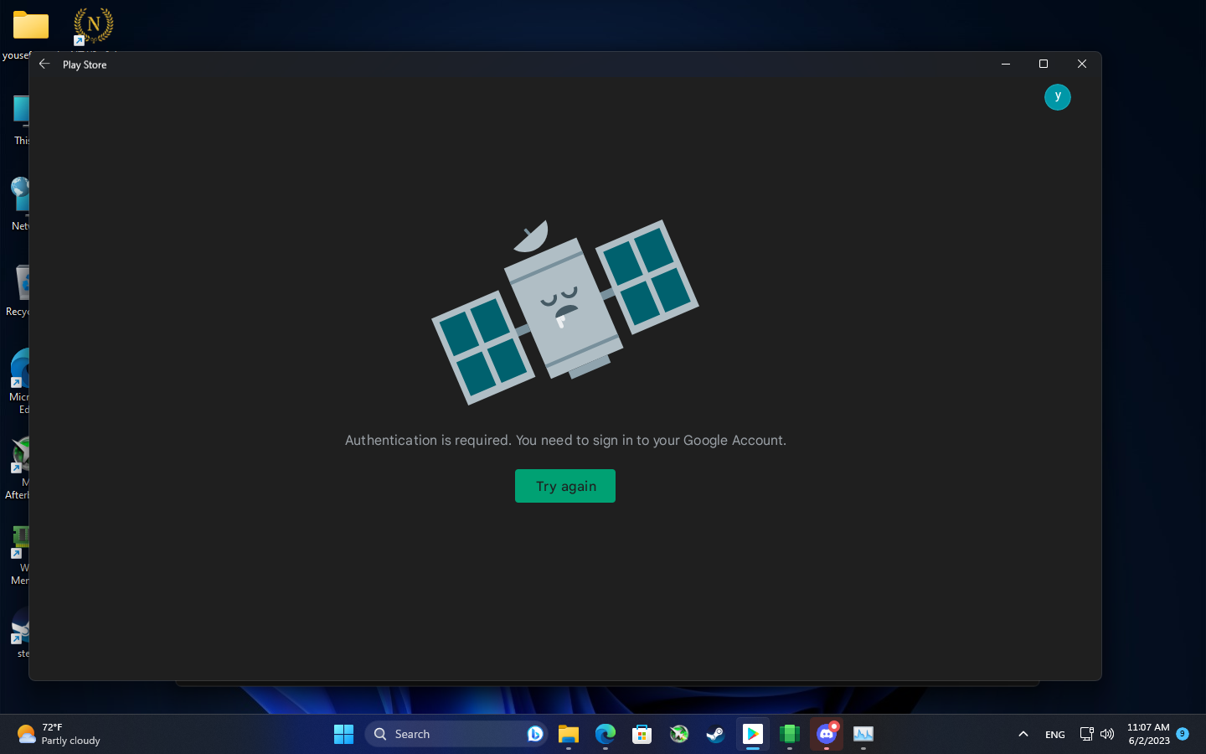Open the Windows Start menu
Image resolution: width=1206 pixels, height=754 pixels.
coord(343,734)
